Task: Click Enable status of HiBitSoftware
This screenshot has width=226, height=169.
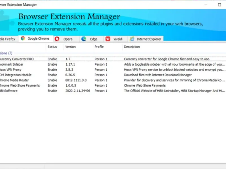Action: (52, 91)
